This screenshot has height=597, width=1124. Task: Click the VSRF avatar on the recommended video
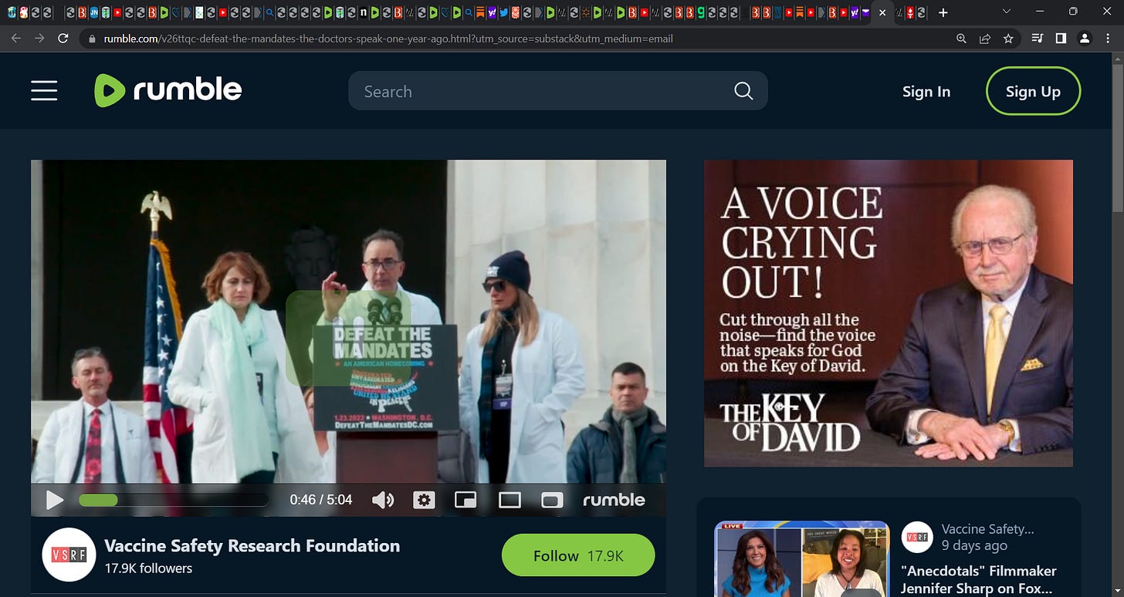(917, 537)
